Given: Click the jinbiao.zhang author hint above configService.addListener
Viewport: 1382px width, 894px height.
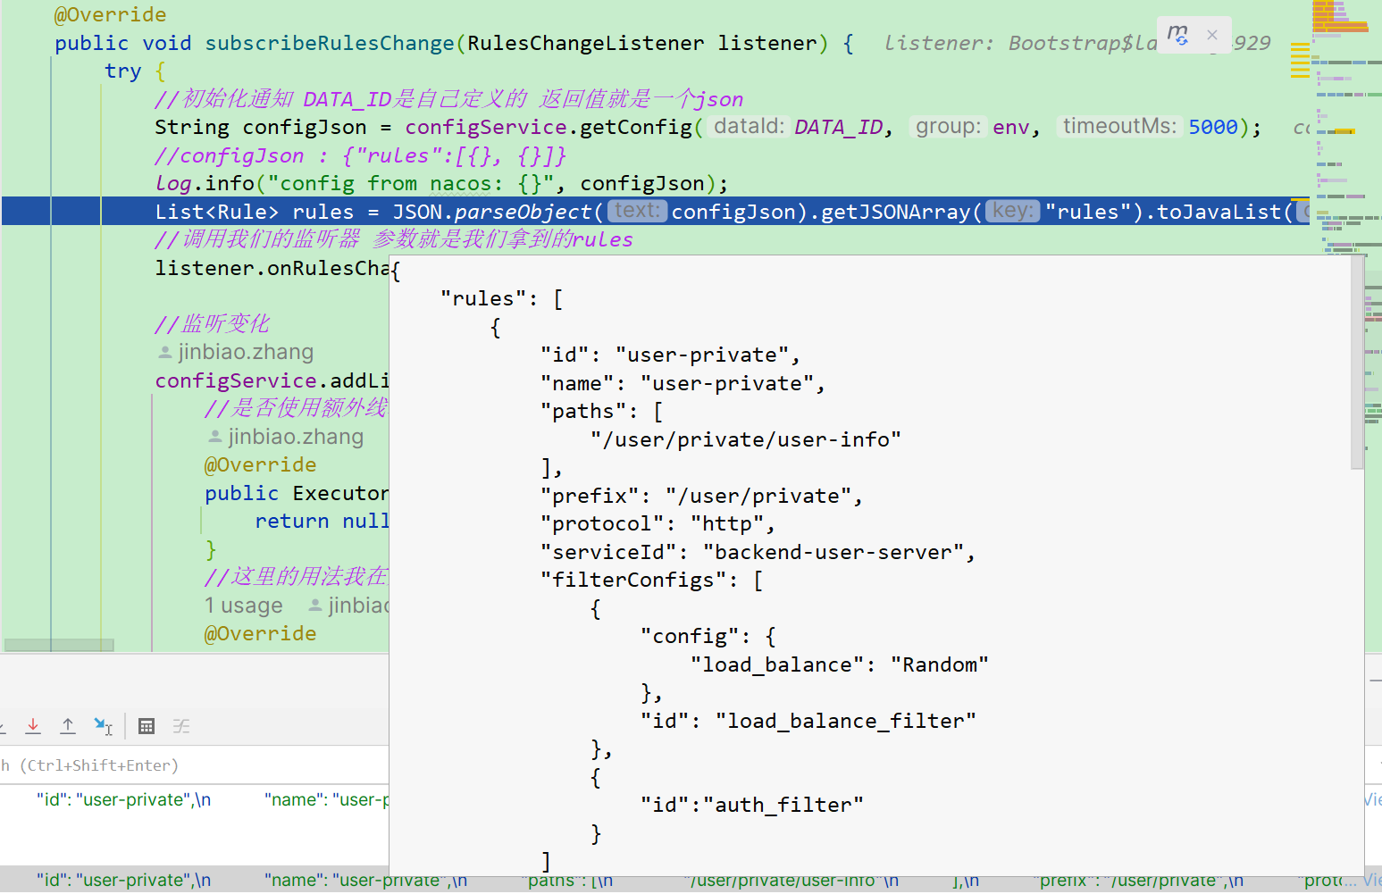Looking at the screenshot, I should coord(236,352).
